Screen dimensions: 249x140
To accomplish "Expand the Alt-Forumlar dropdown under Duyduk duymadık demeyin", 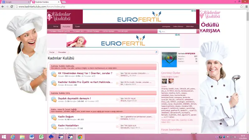I will [98, 101].
